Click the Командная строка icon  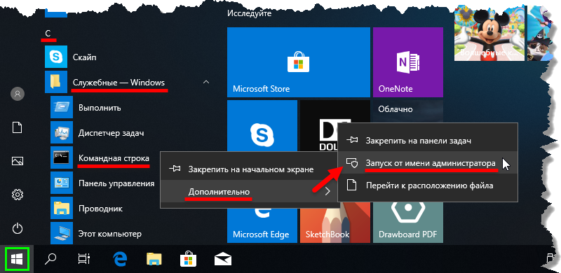(62, 157)
